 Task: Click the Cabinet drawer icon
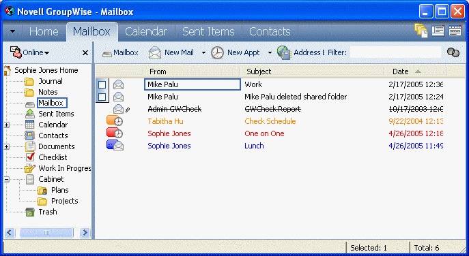pos(30,179)
